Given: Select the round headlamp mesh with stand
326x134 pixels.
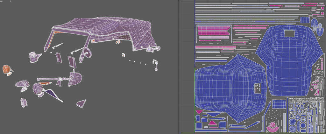Looking at the screenshot, I should tap(38, 89).
